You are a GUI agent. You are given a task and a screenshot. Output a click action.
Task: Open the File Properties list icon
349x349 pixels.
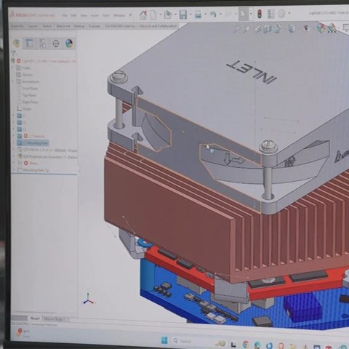270,14
